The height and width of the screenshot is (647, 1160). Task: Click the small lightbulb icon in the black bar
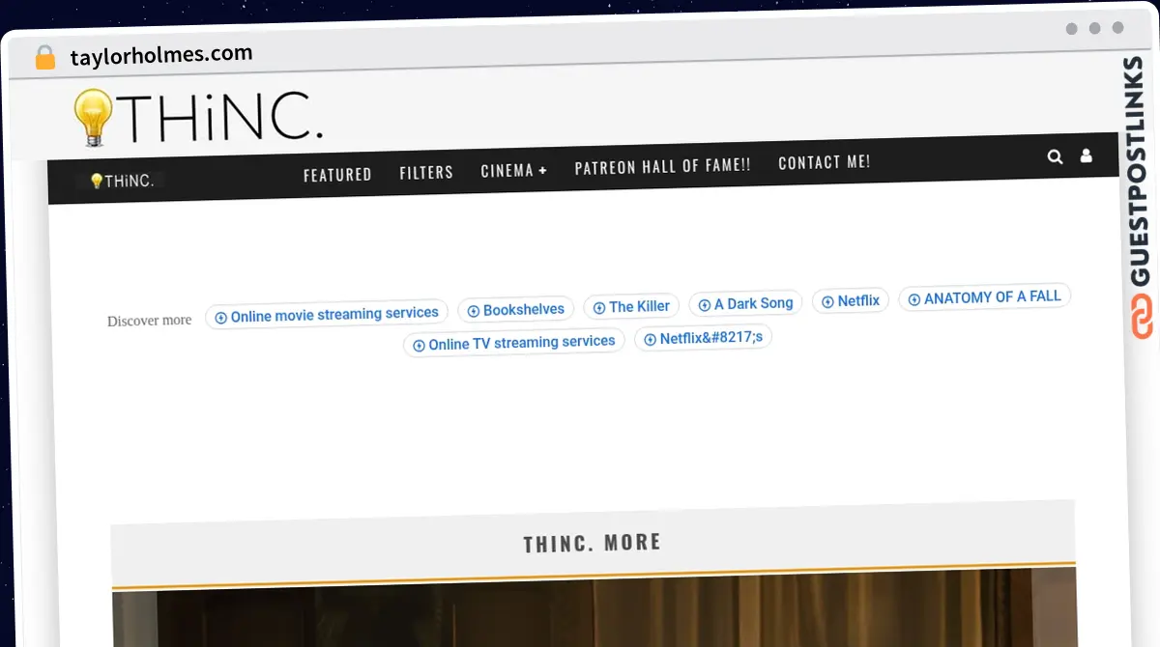(x=95, y=179)
